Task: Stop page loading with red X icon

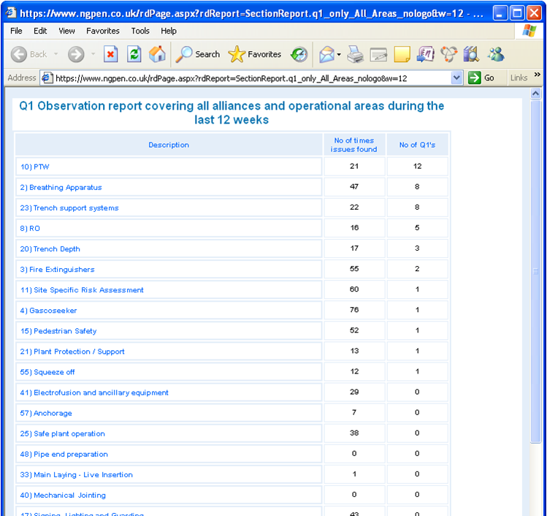Action: click(x=110, y=55)
